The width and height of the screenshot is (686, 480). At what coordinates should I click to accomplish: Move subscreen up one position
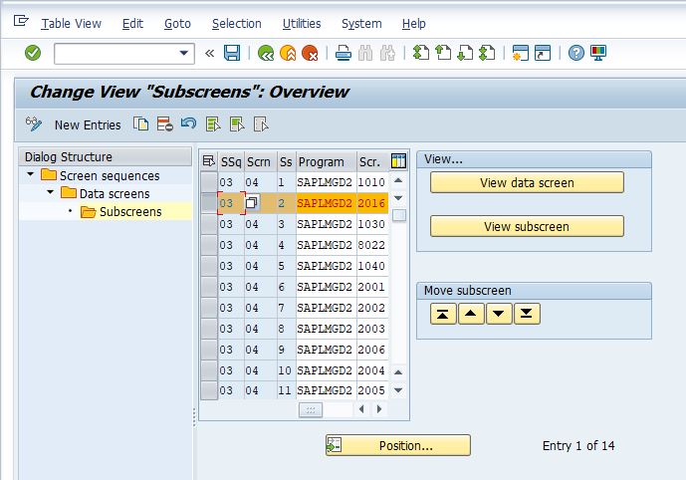[471, 314]
